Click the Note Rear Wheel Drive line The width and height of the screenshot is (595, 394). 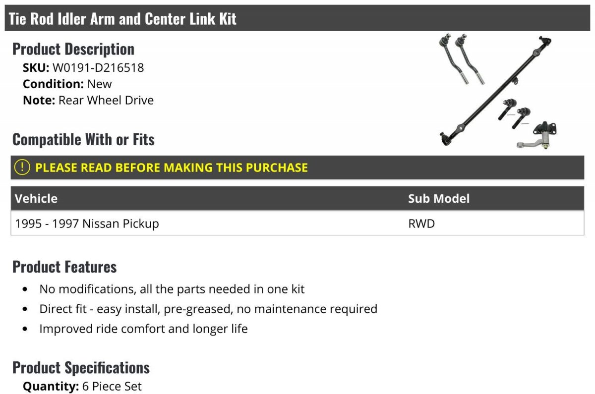88,100
